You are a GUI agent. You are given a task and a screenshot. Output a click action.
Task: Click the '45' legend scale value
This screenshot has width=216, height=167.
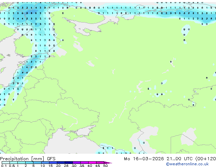(97, 166)
